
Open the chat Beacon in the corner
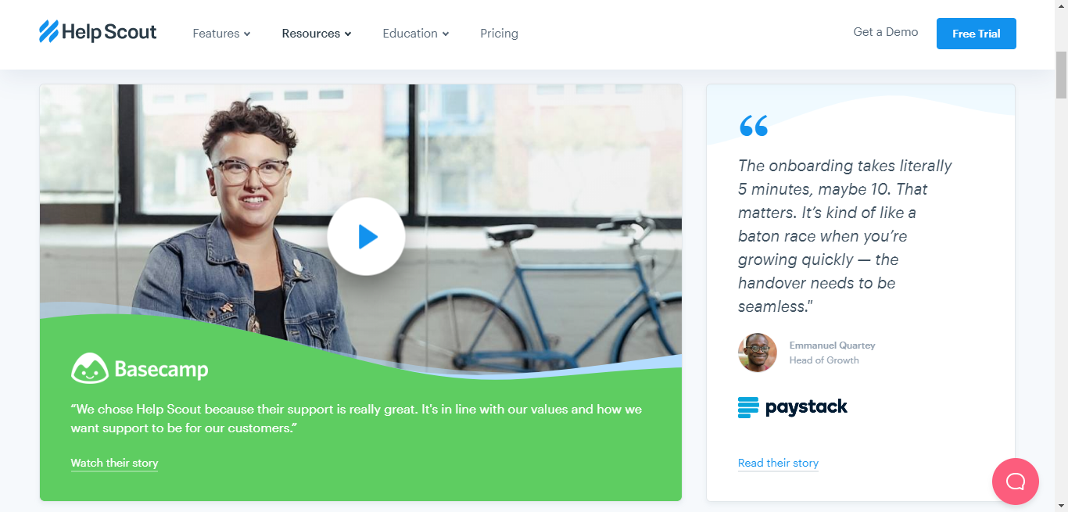[1015, 482]
